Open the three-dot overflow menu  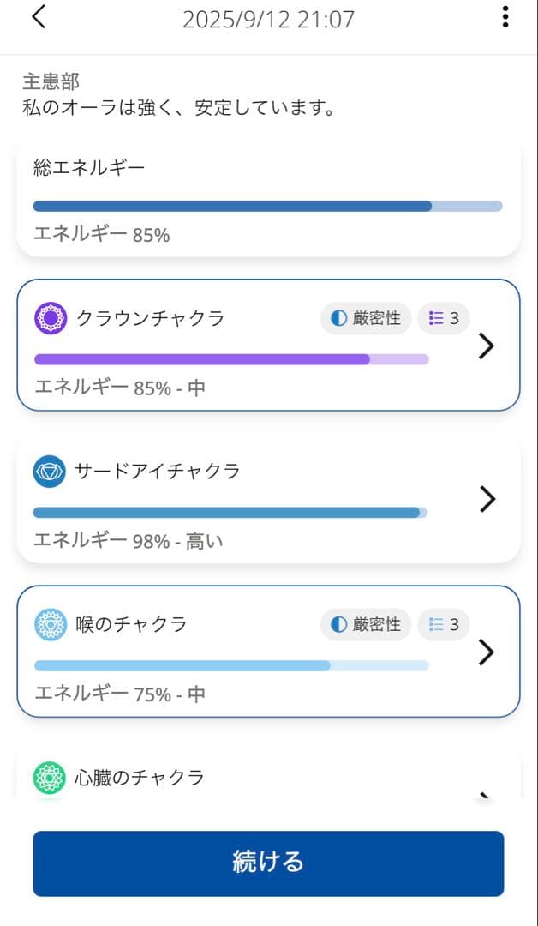tap(505, 17)
